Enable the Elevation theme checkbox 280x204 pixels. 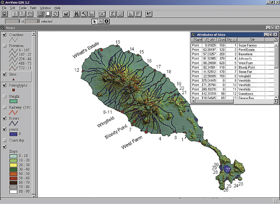coord(4,46)
